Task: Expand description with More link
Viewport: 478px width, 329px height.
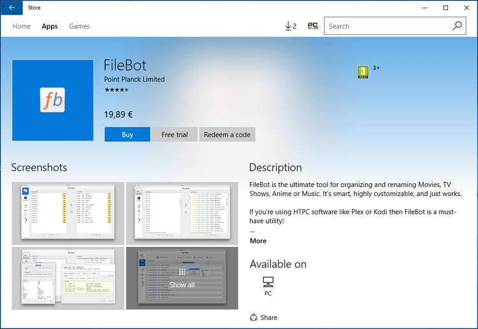Action: click(x=258, y=241)
